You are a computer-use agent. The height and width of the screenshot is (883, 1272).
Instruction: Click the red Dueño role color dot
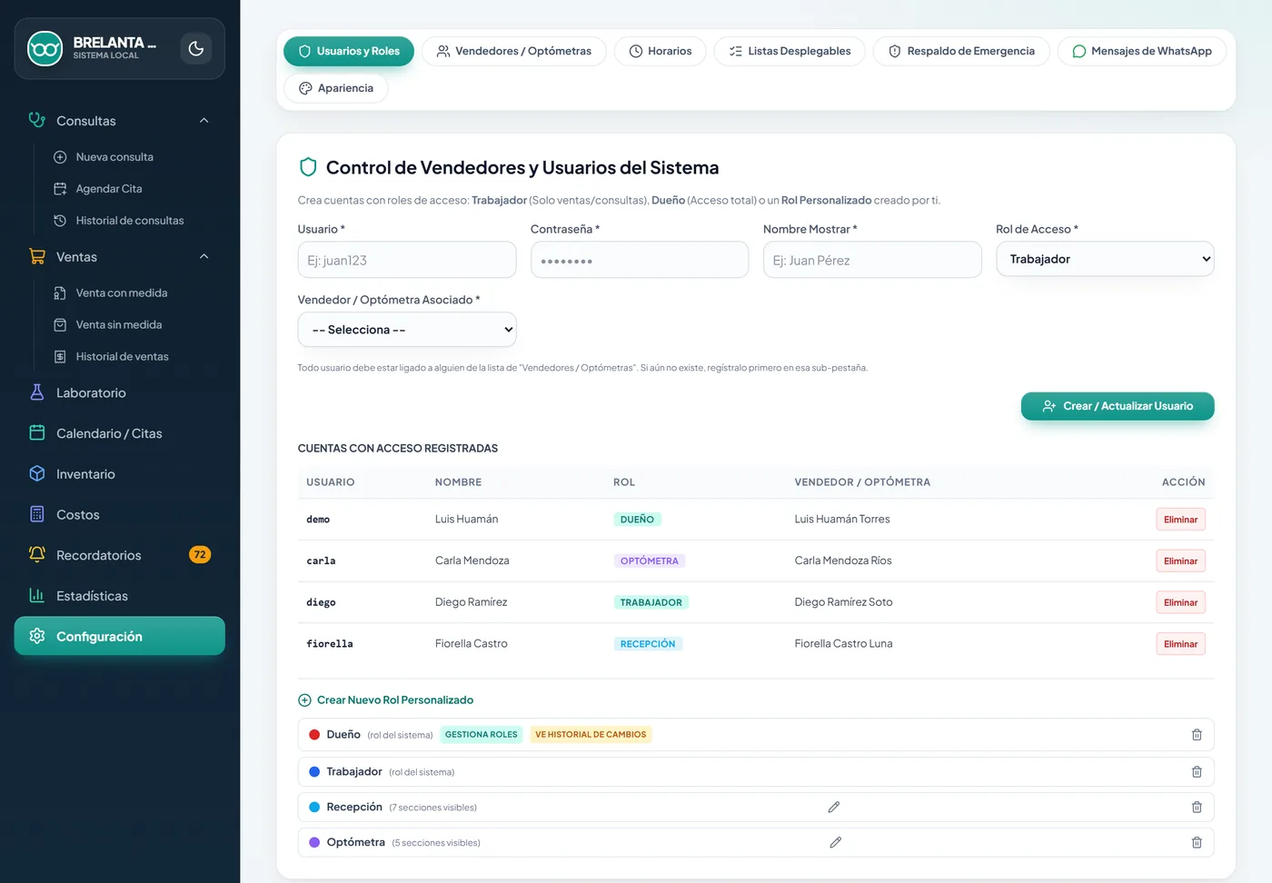(x=314, y=735)
